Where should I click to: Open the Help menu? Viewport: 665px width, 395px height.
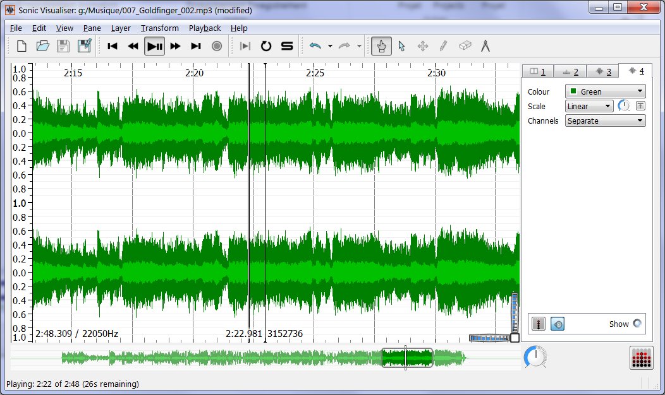point(239,28)
